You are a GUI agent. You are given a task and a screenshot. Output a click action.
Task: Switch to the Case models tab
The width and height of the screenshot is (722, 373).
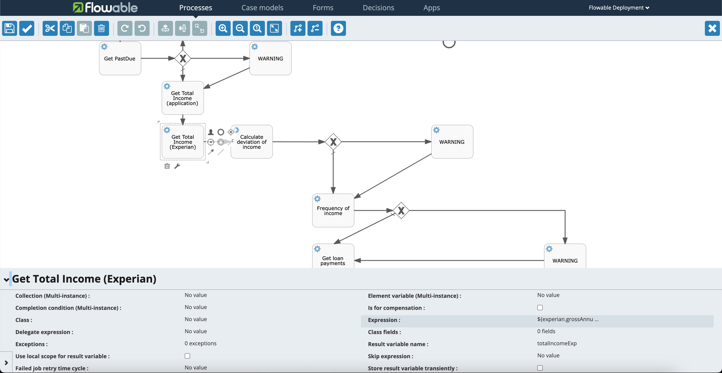[262, 8]
